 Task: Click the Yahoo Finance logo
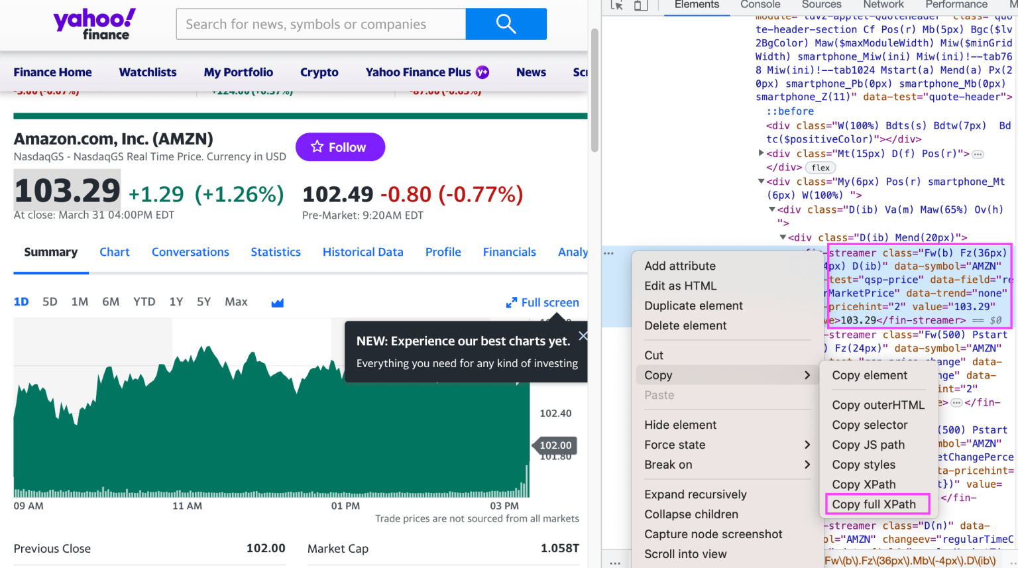pyautogui.click(x=93, y=24)
